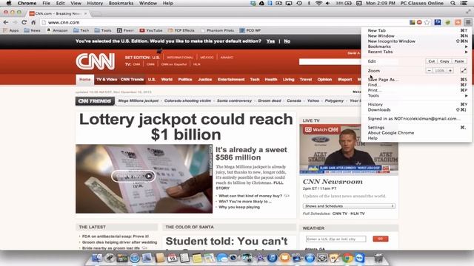Open the Window menu in the menu bar

click(x=148, y=3)
